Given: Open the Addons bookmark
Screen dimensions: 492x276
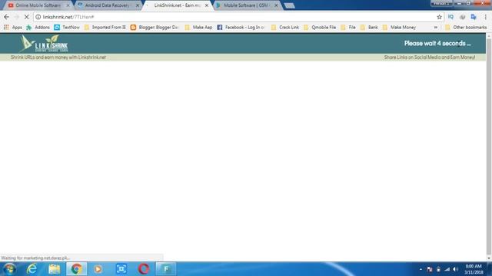Looking at the screenshot, I should [x=38, y=28].
